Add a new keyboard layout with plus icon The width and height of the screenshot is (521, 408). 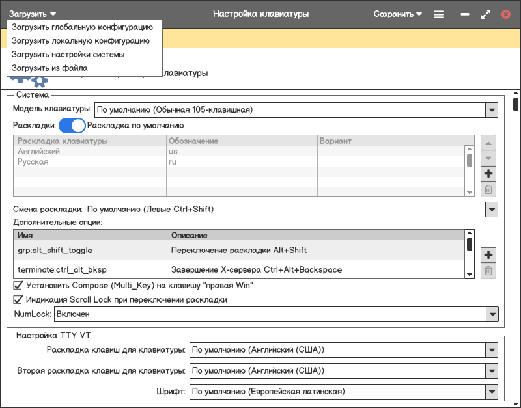tap(488, 174)
